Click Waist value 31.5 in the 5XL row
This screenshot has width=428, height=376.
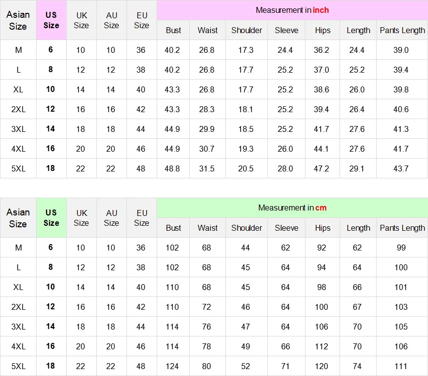pyautogui.click(x=207, y=168)
